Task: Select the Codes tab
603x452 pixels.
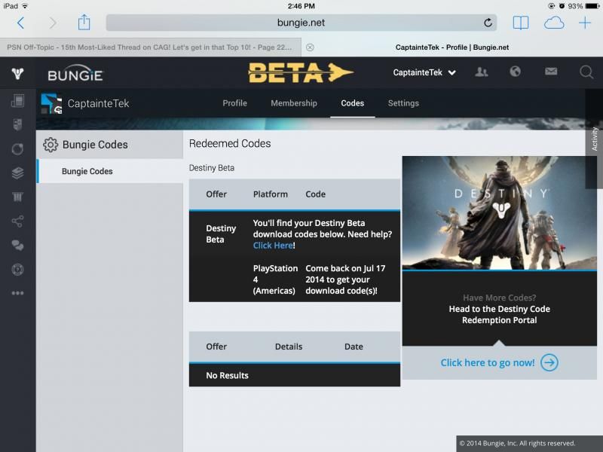Action: point(352,103)
